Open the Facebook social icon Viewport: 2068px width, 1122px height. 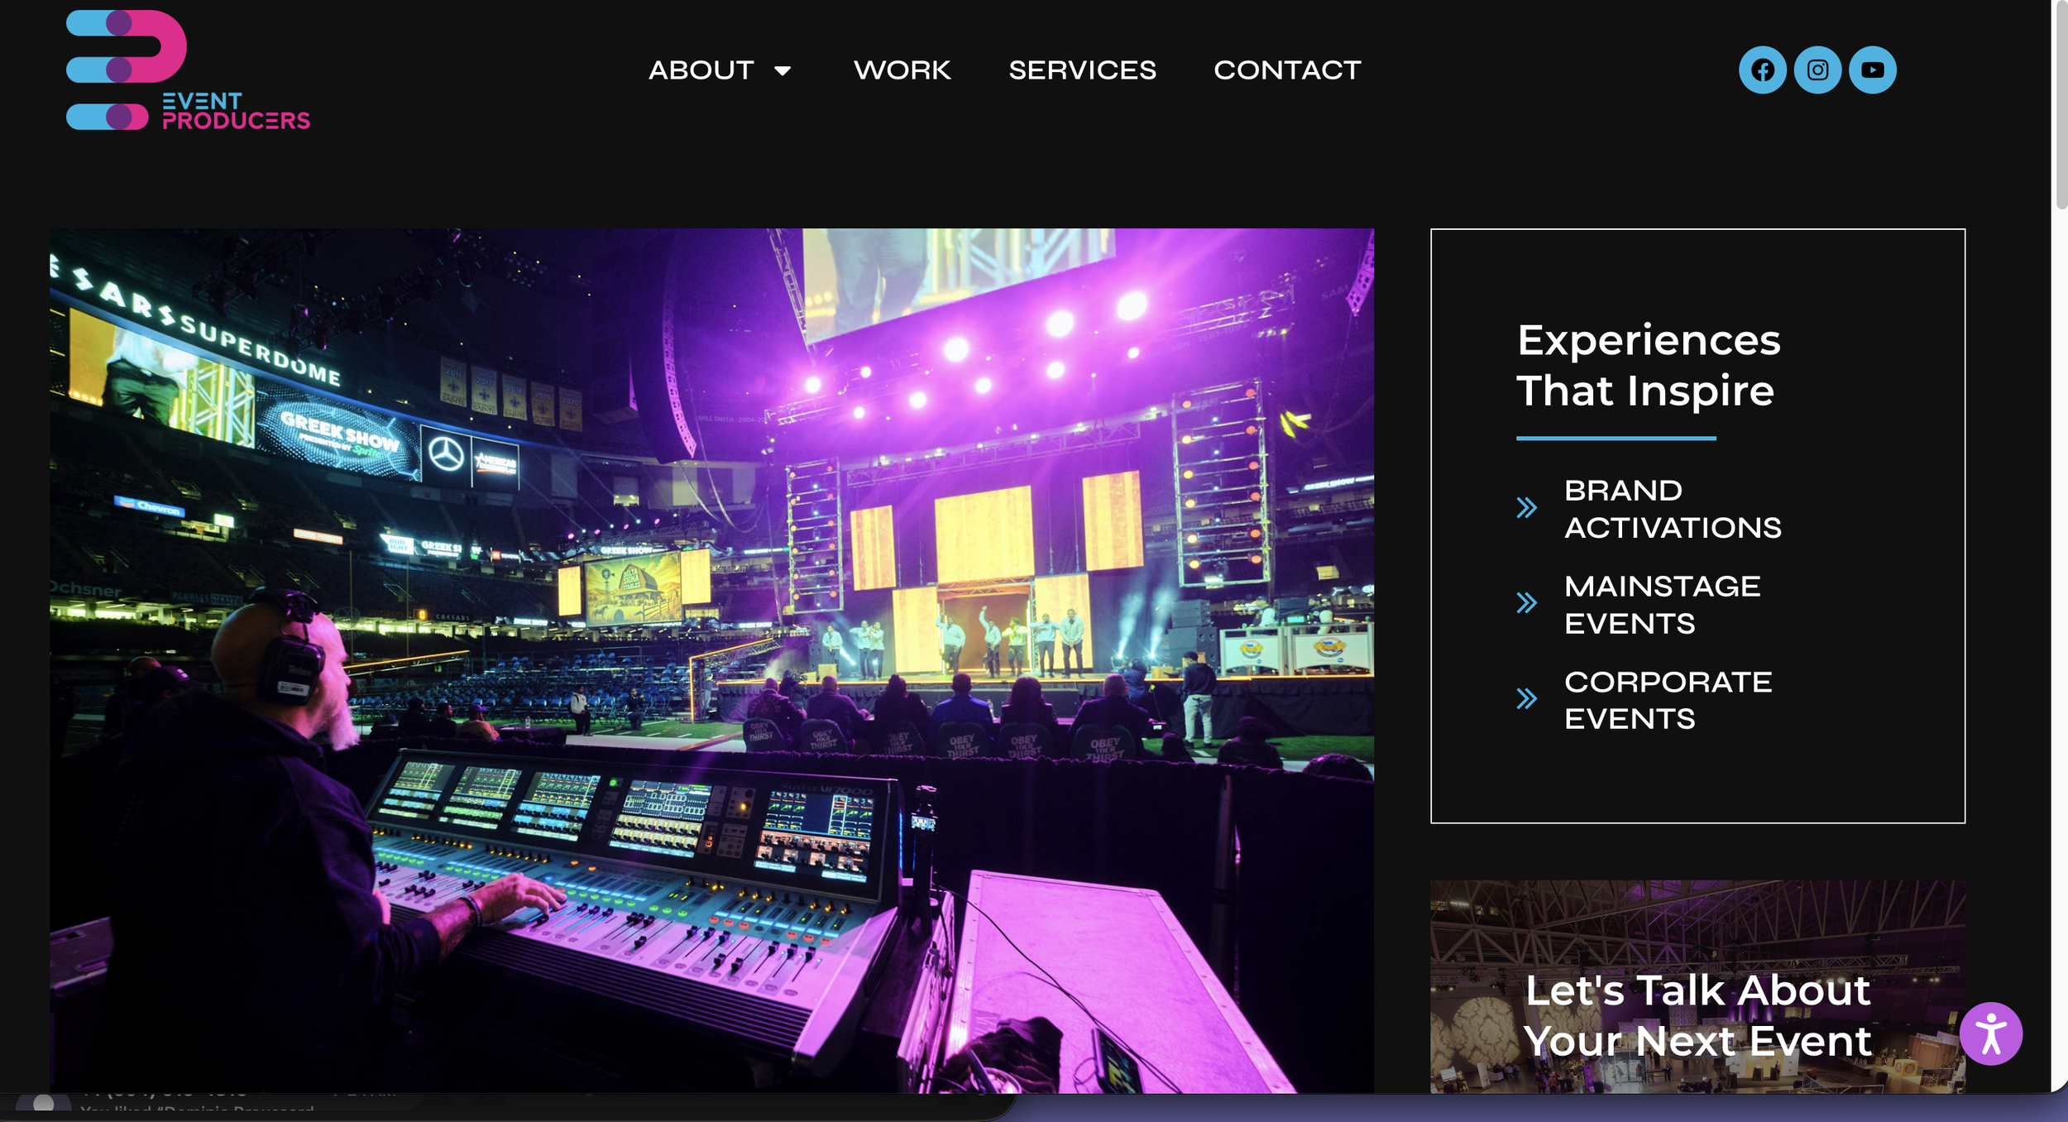pyautogui.click(x=1762, y=70)
